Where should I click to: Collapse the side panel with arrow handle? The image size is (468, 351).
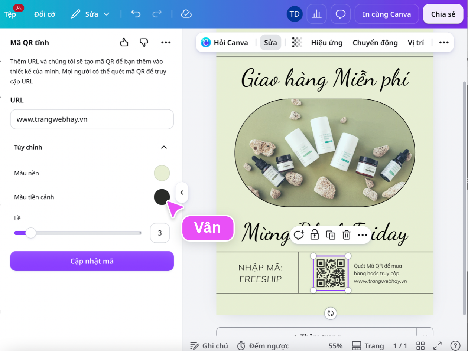182,193
